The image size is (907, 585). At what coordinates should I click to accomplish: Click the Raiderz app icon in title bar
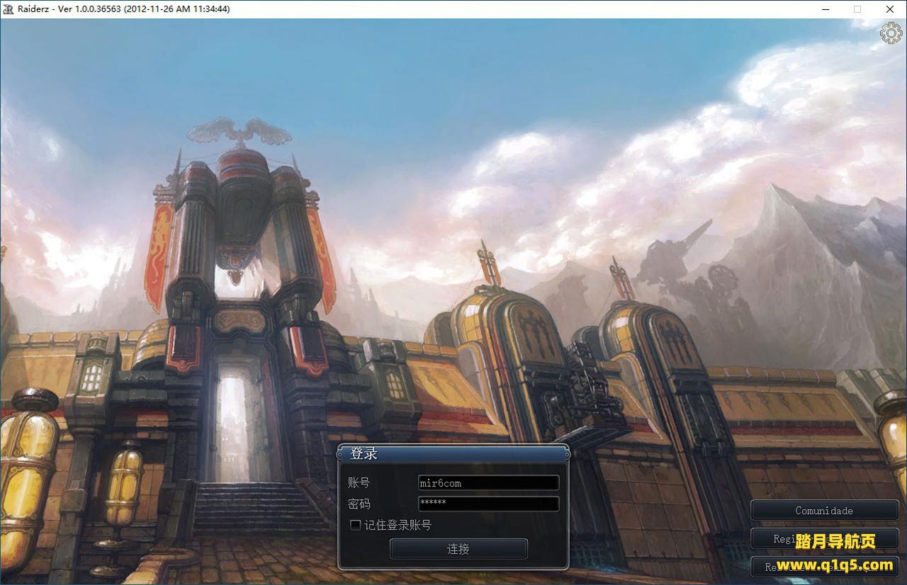[x=9, y=9]
